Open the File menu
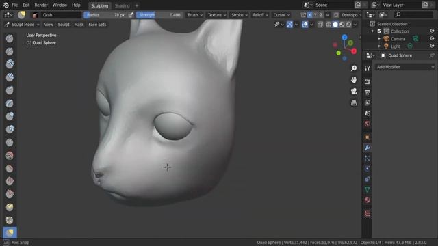The height and width of the screenshot is (246, 438). [15, 5]
